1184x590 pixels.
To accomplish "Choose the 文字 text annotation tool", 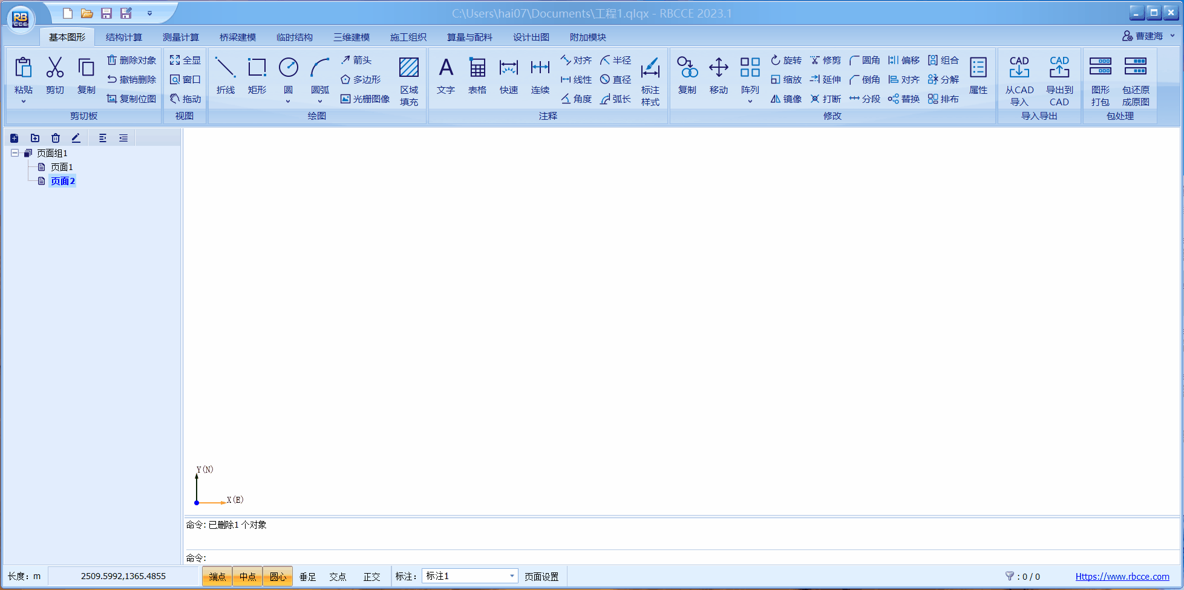I will [446, 75].
